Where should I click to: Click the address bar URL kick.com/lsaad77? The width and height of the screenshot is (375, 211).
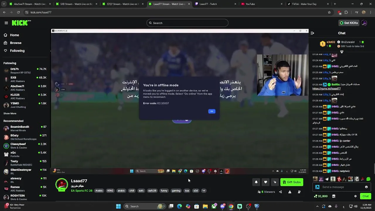pyautogui.click(x=41, y=12)
